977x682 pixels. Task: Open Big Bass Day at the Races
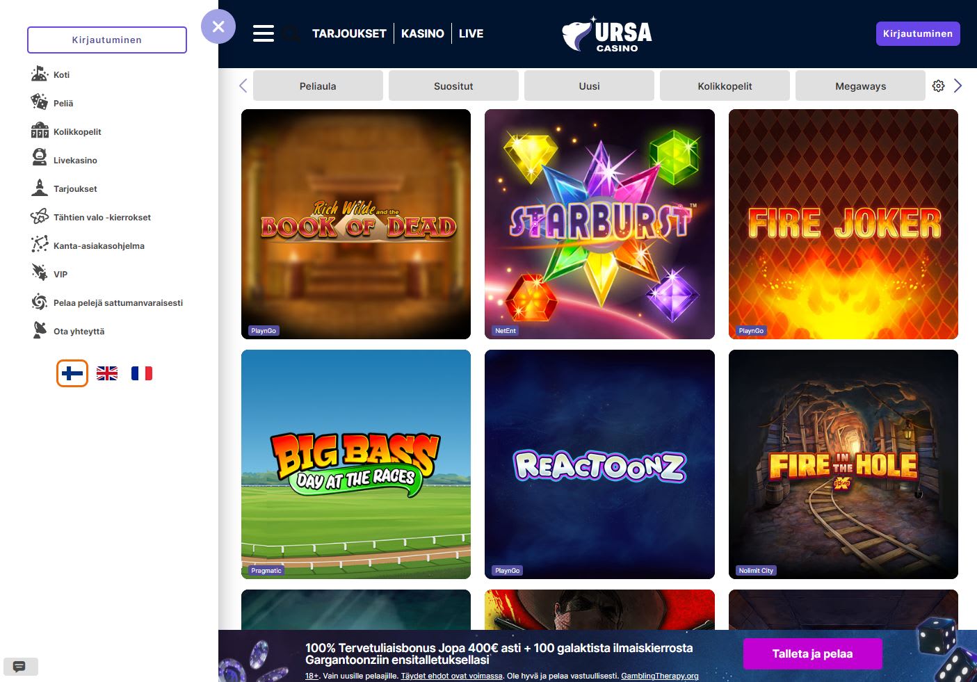pyautogui.click(x=356, y=464)
